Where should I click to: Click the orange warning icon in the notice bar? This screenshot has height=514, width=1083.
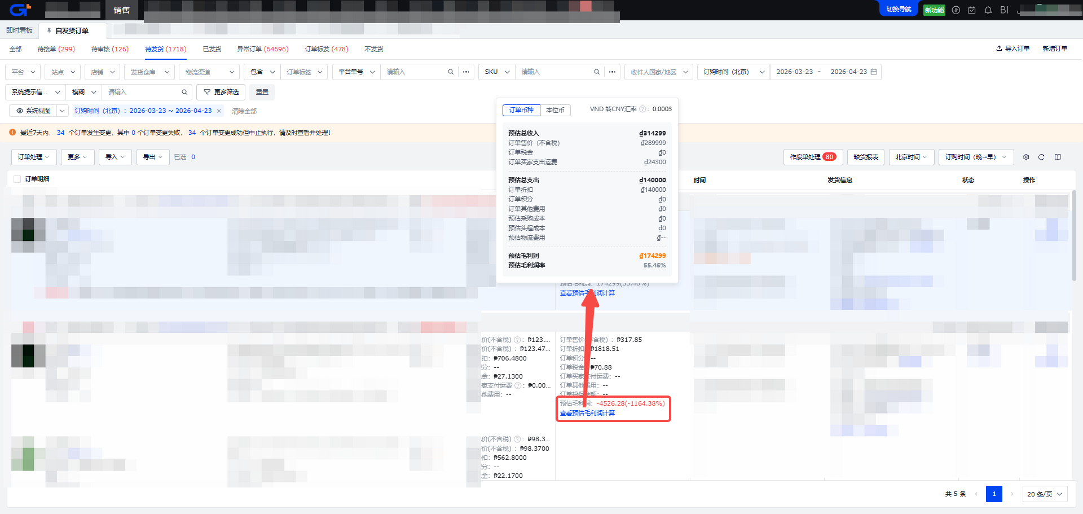[12, 133]
